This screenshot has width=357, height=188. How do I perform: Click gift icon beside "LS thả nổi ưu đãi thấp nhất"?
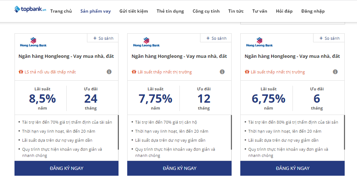[21, 72]
